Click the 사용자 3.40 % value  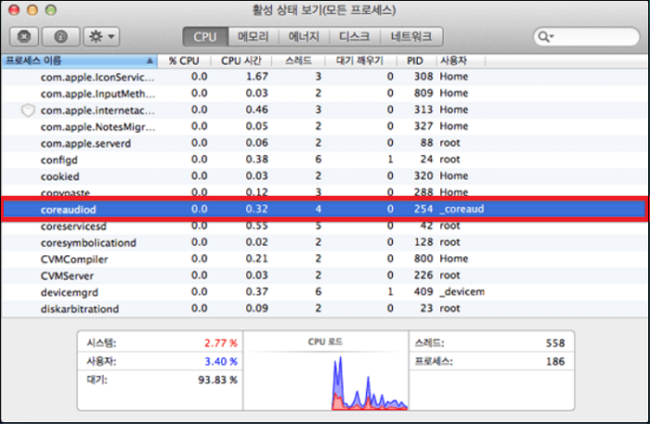(x=221, y=362)
